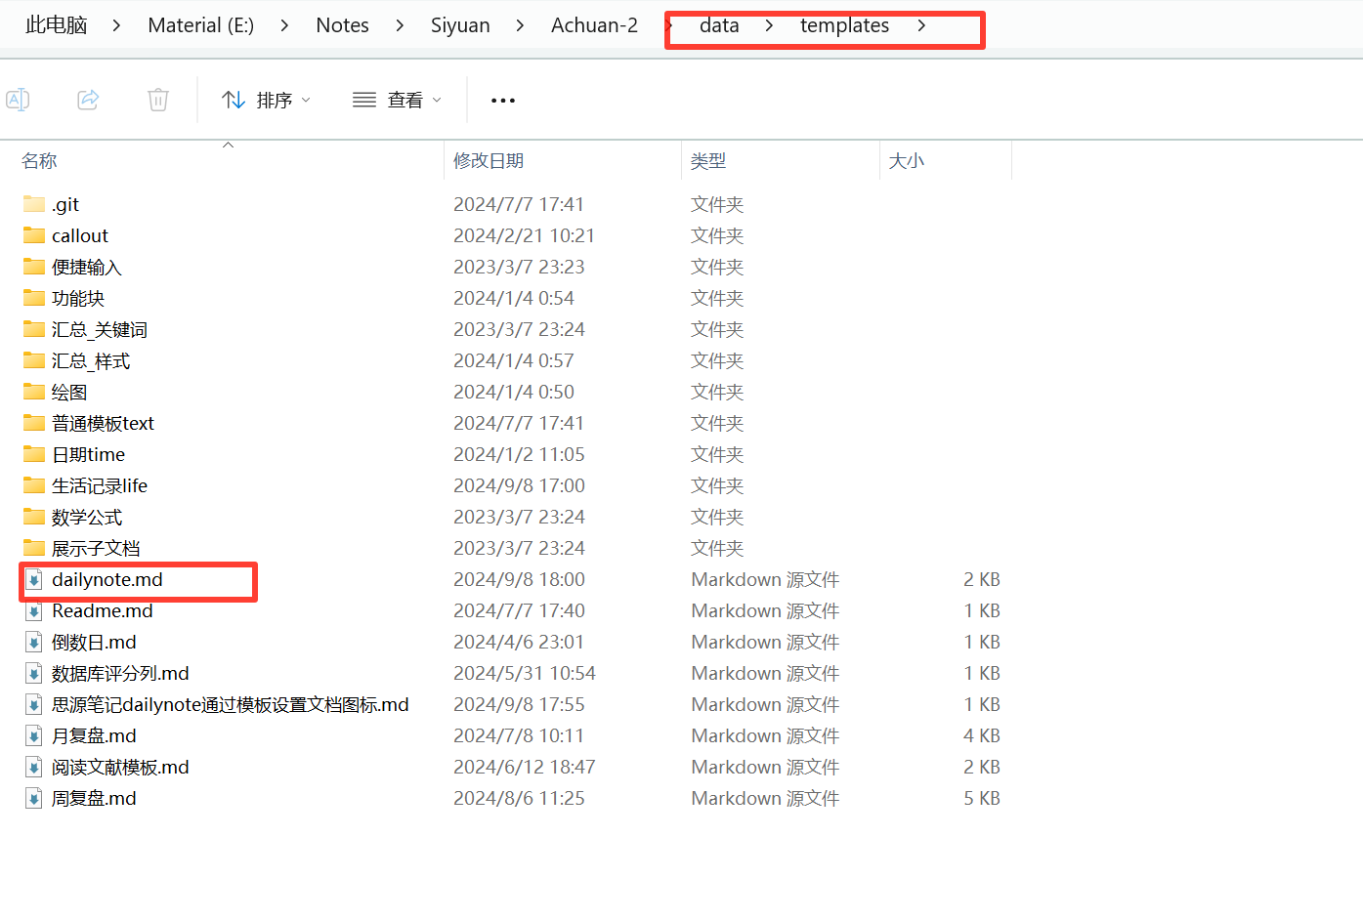Select the 展示子文档 folder icon

point(34,548)
